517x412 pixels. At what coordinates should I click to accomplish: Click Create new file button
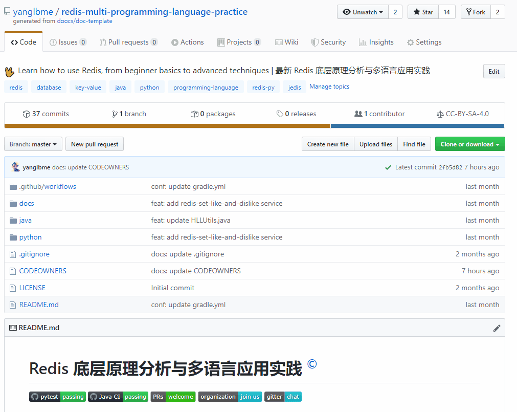328,144
